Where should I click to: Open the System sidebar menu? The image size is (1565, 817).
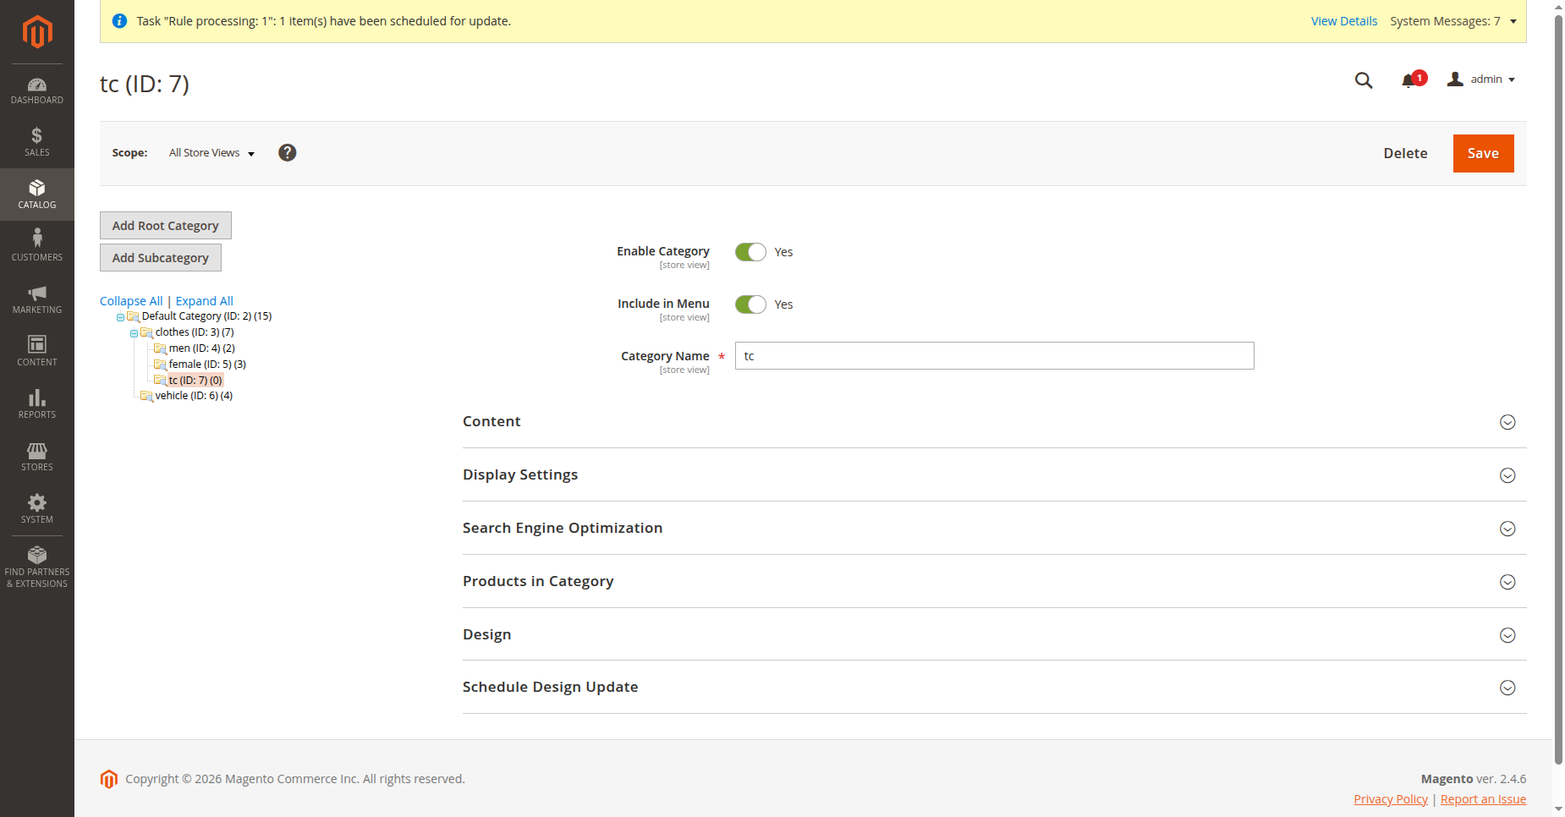tap(37, 509)
